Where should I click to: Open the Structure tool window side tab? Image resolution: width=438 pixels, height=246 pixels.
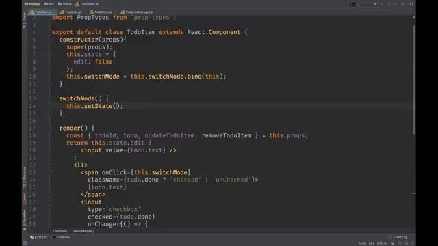[25, 178]
